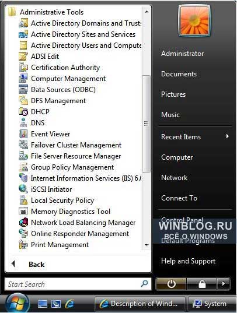Click the power button
The height and width of the screenshot is (313, 237).
pyautogui.click(x=171, y=284)
